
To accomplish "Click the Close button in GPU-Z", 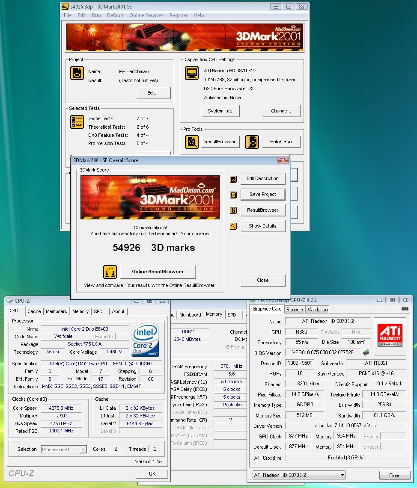I will (395, 475).
